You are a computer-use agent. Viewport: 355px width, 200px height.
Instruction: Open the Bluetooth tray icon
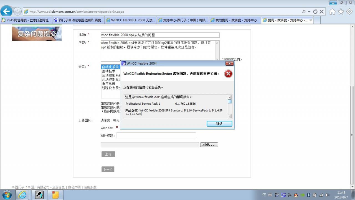pos(308,195)
